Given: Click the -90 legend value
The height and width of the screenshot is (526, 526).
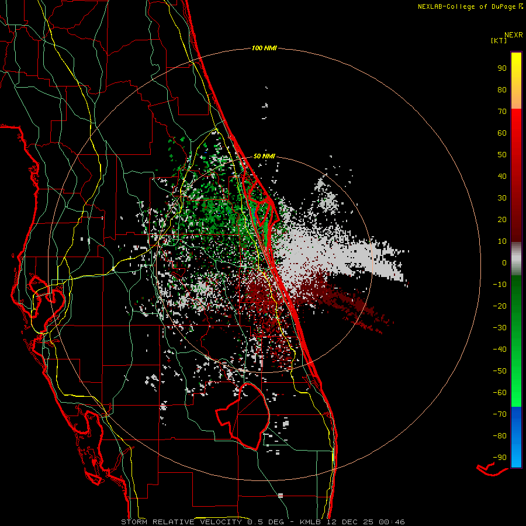Looking at the screenshot, I should point(500,458).
